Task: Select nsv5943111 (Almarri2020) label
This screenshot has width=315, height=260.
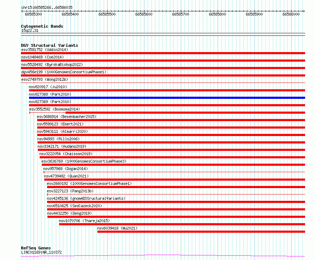Action: (63, 131)
